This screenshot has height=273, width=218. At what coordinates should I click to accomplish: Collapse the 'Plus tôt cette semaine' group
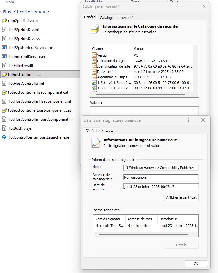coord(1,12)
